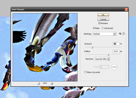Click the Angle dial control
136x98 pixels.
(x=114, y=67)
